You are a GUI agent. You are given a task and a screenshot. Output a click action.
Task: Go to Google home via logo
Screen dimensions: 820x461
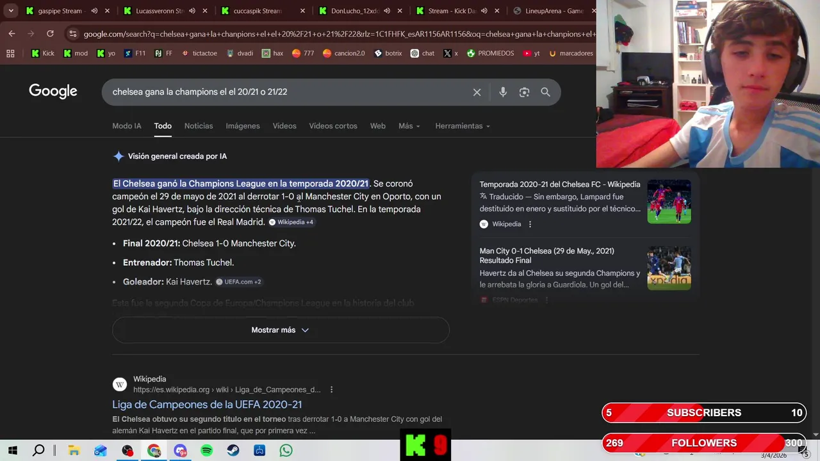[x=53, y=92]
